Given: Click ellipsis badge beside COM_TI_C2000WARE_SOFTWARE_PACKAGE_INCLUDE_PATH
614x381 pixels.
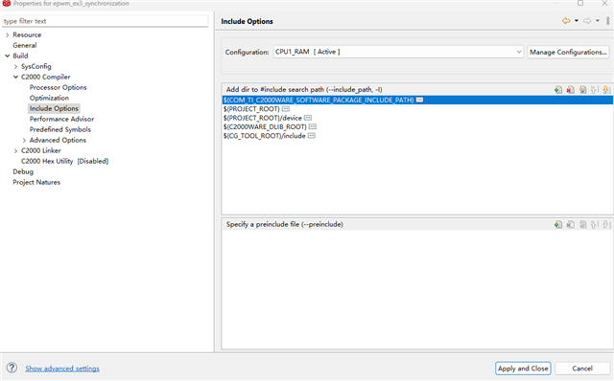Looking at the screenshot, I should click(x=419, y=100).
